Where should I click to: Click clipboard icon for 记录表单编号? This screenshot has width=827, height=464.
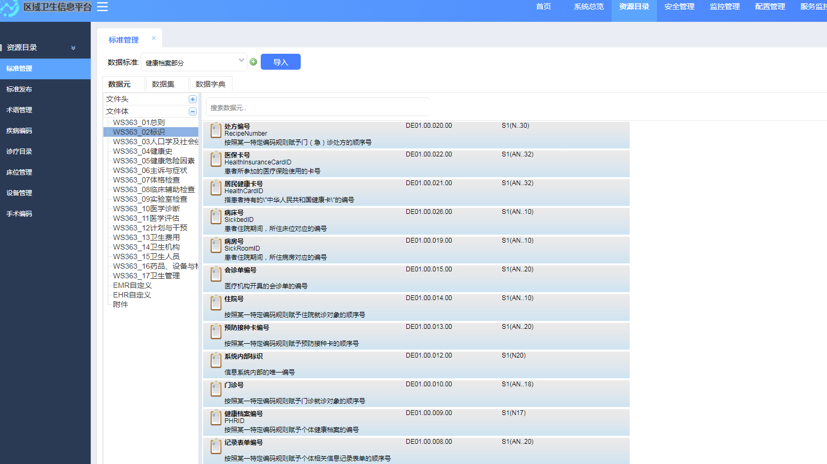216,446
